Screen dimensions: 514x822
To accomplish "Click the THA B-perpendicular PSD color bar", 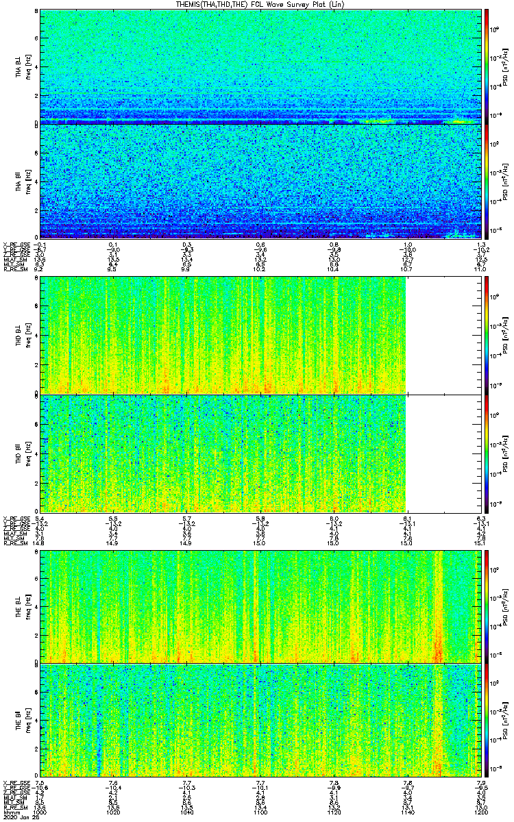I will click(487, 66).
